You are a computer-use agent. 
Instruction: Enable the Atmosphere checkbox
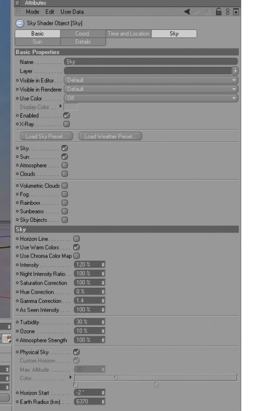coord(65,166)
